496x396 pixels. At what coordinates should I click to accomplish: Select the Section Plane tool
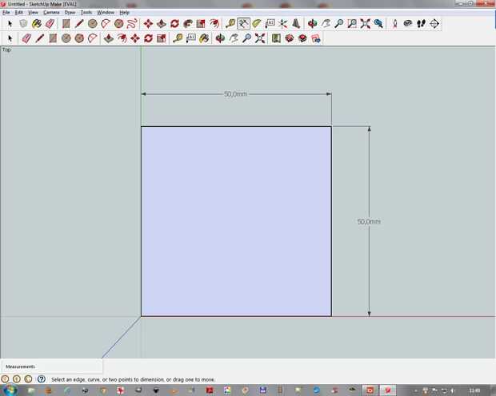(x=434, y=24)
